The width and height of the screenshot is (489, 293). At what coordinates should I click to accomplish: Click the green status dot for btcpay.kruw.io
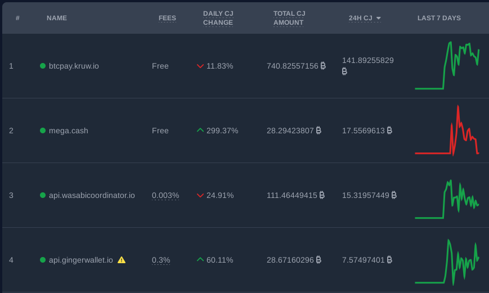point(43,66)
